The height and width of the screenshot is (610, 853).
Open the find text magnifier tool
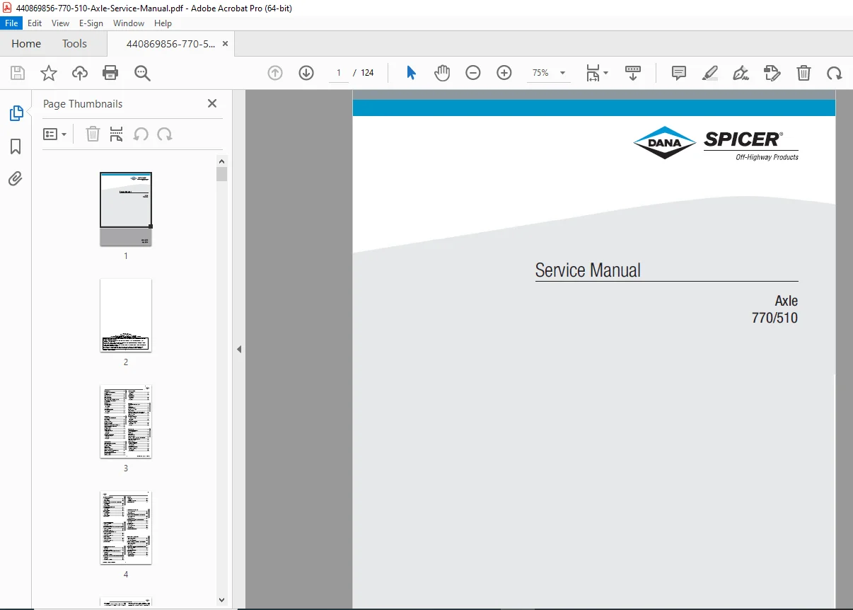click(142, 73)
